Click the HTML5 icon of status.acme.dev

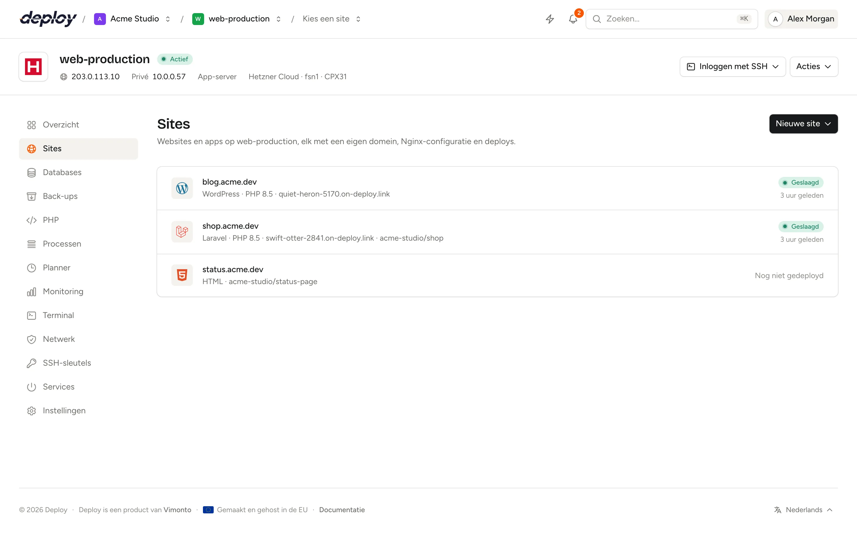click(x=182, y=275)
